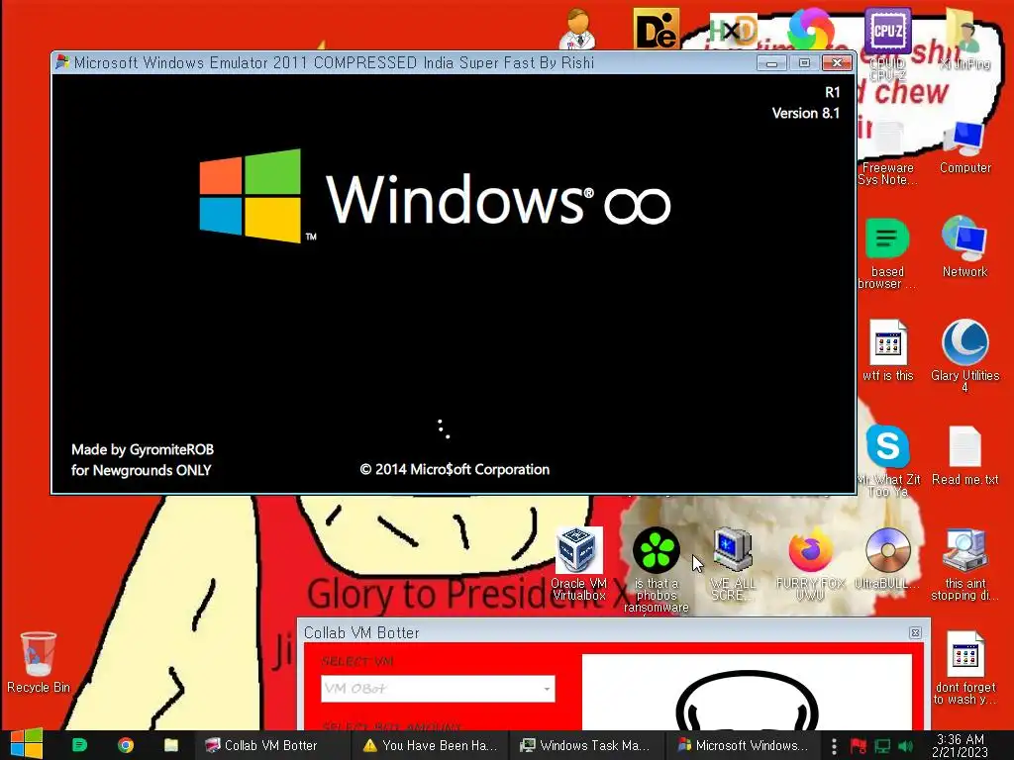Viewport: 1014px width, 760px height.
Task: Open the Computer desktop icon
Action: 964,147
